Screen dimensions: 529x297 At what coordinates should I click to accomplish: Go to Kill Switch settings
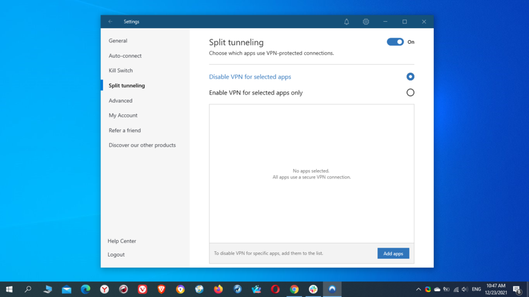(x=120, y=70)
